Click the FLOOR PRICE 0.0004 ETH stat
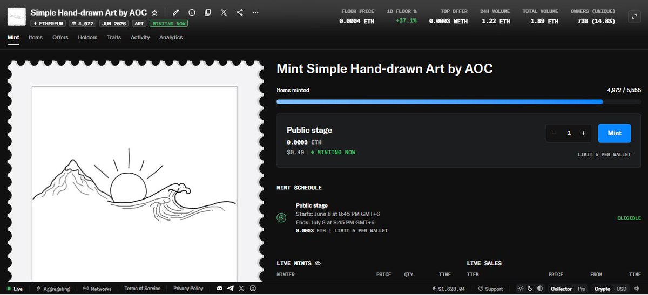 click(356, 16)
